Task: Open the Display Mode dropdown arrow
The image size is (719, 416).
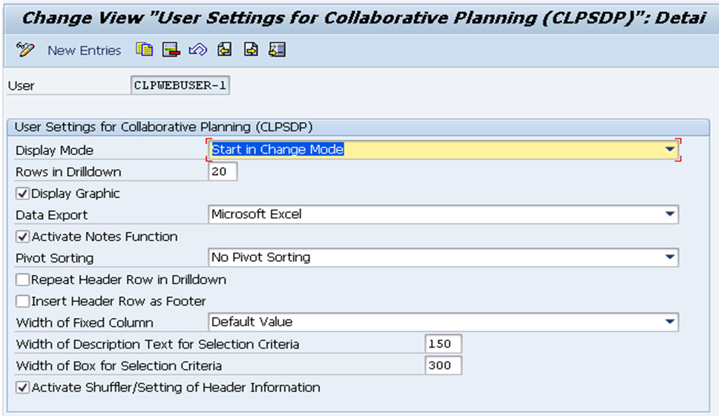Action: (x=669, y=149)
